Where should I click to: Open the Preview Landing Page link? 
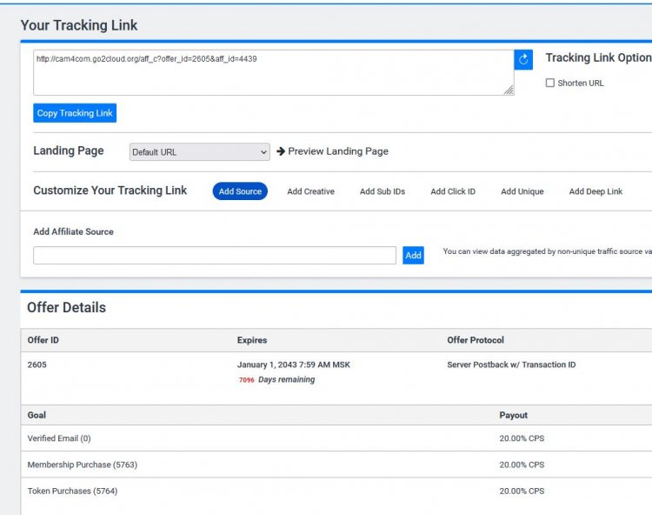click(x=338, y=151)
